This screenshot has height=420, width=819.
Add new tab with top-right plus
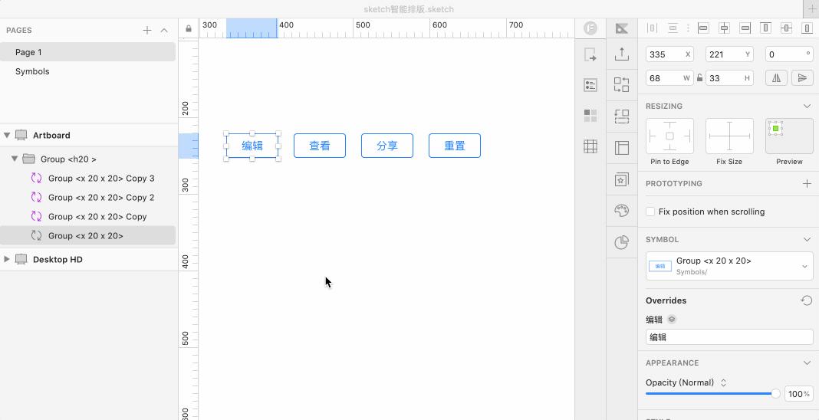811,9
